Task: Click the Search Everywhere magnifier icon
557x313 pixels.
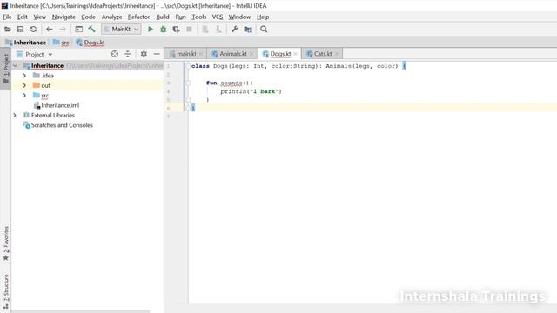Action: (264, 29)
